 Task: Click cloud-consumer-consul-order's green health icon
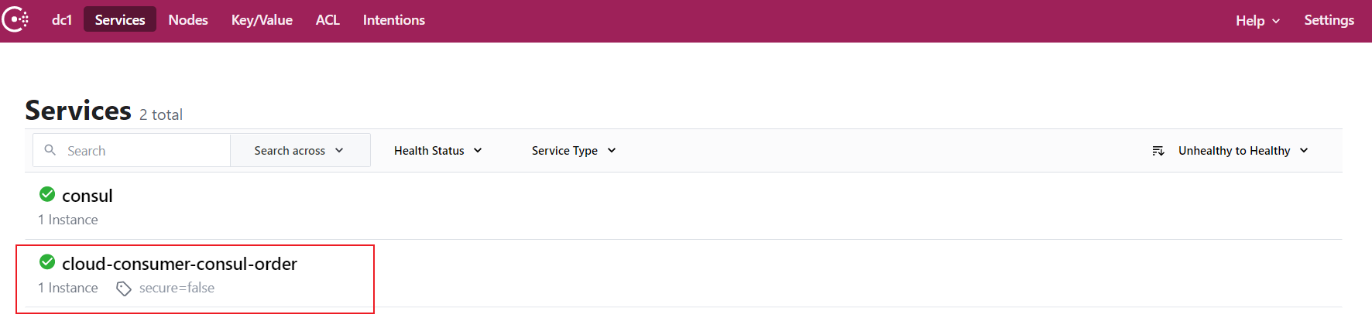pyautogui.click(x=47, y=262)
